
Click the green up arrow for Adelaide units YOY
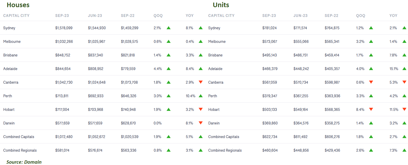click(x=404, y=69)
